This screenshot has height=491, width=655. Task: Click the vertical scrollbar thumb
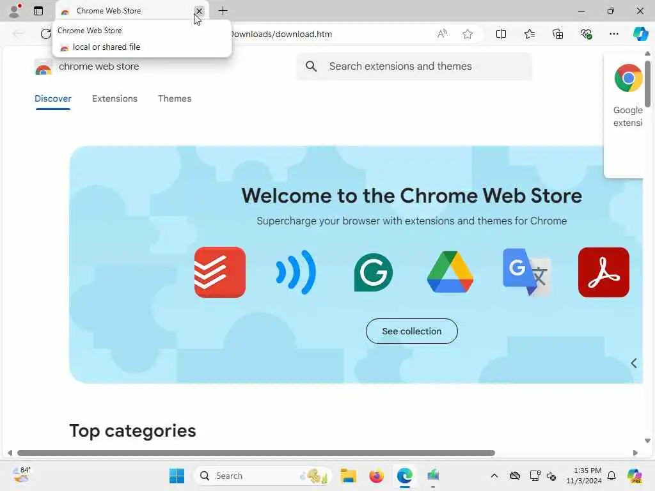[647, 84]
